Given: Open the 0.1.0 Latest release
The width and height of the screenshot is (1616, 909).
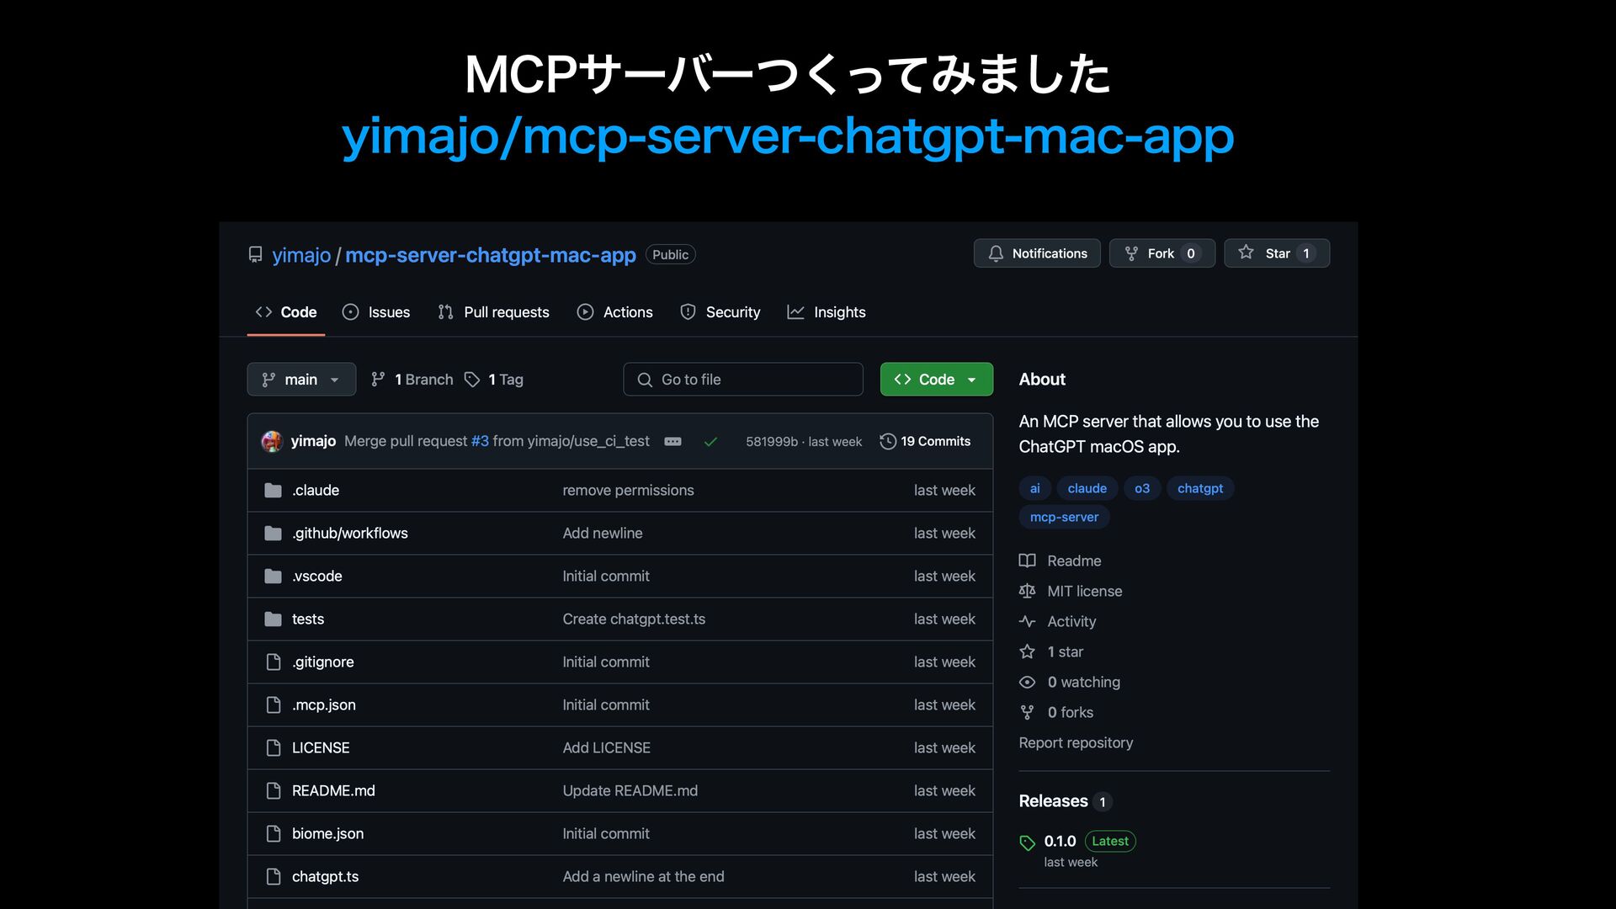Looking at the screenshot, I should coord(1090,841).
